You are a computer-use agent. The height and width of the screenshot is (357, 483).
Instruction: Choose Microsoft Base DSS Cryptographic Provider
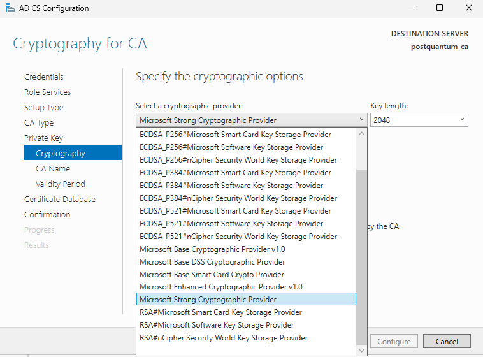click(x=246, y=262)
